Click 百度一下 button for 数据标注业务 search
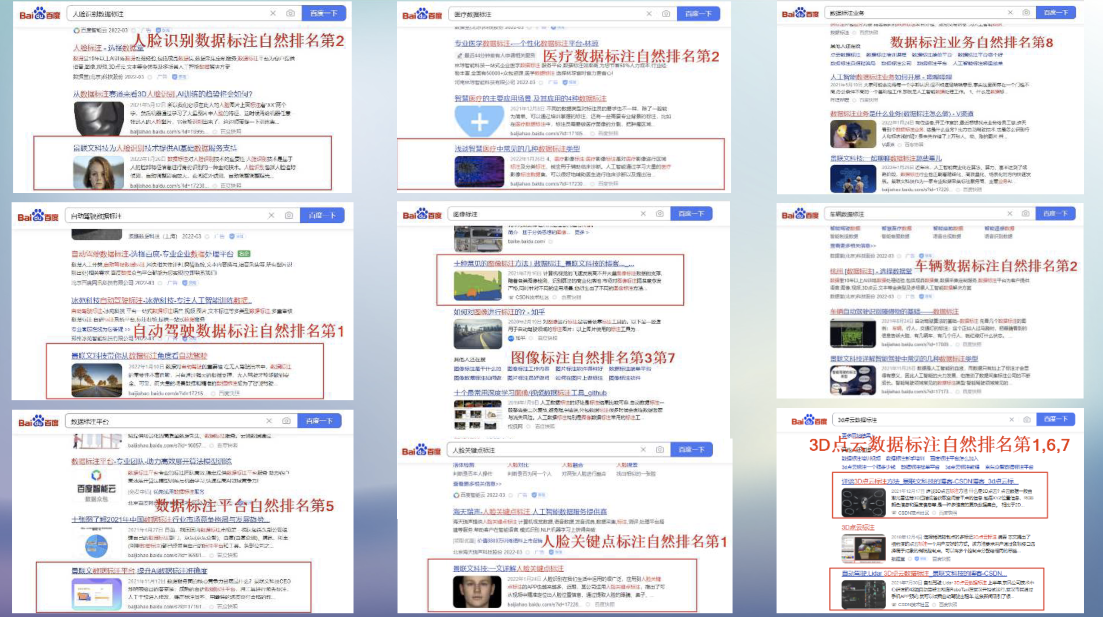Image resolution: width=1103 pixels, height=617 pixels. (1055, 12)
